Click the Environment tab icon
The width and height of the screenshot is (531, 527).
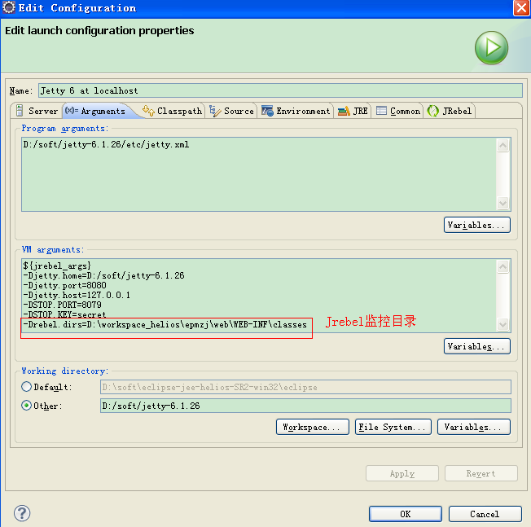point(267,111)
